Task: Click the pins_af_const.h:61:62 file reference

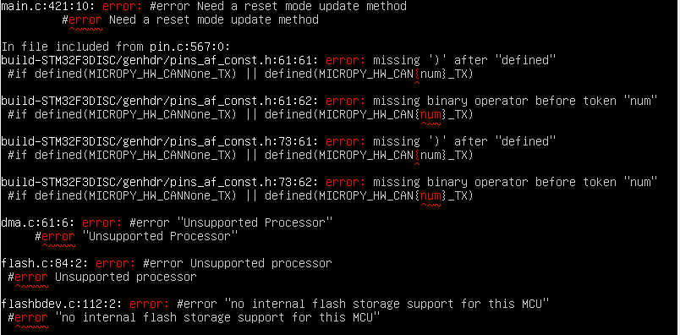Action: tap(161, 102)
